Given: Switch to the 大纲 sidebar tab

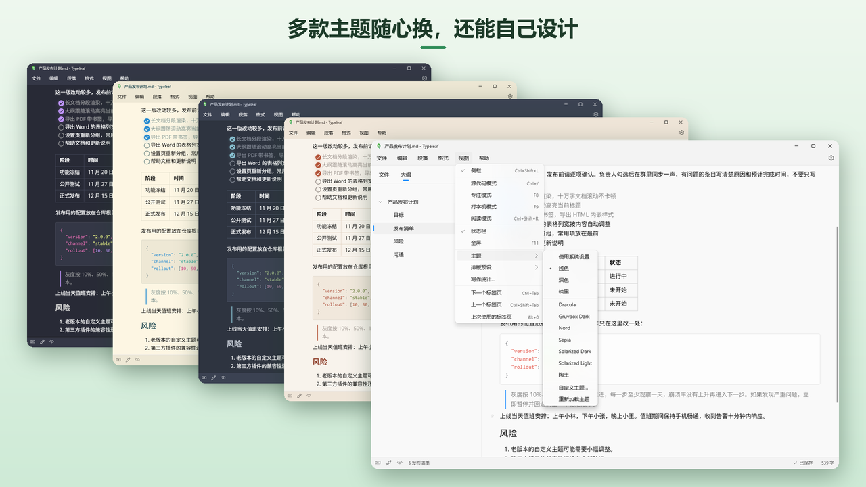Looking at the screenshot, I should point(405,175).
